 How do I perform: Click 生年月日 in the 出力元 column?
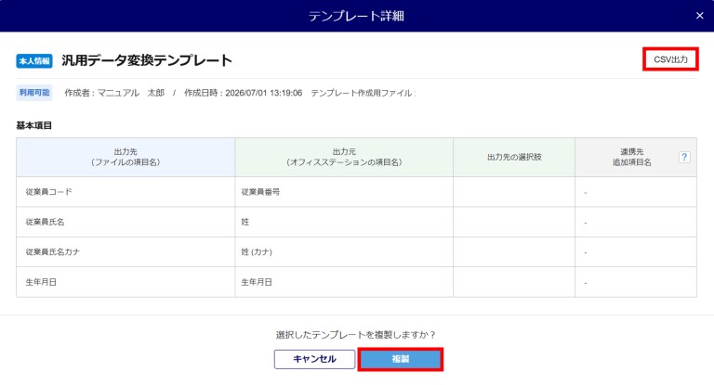[344, 282]
